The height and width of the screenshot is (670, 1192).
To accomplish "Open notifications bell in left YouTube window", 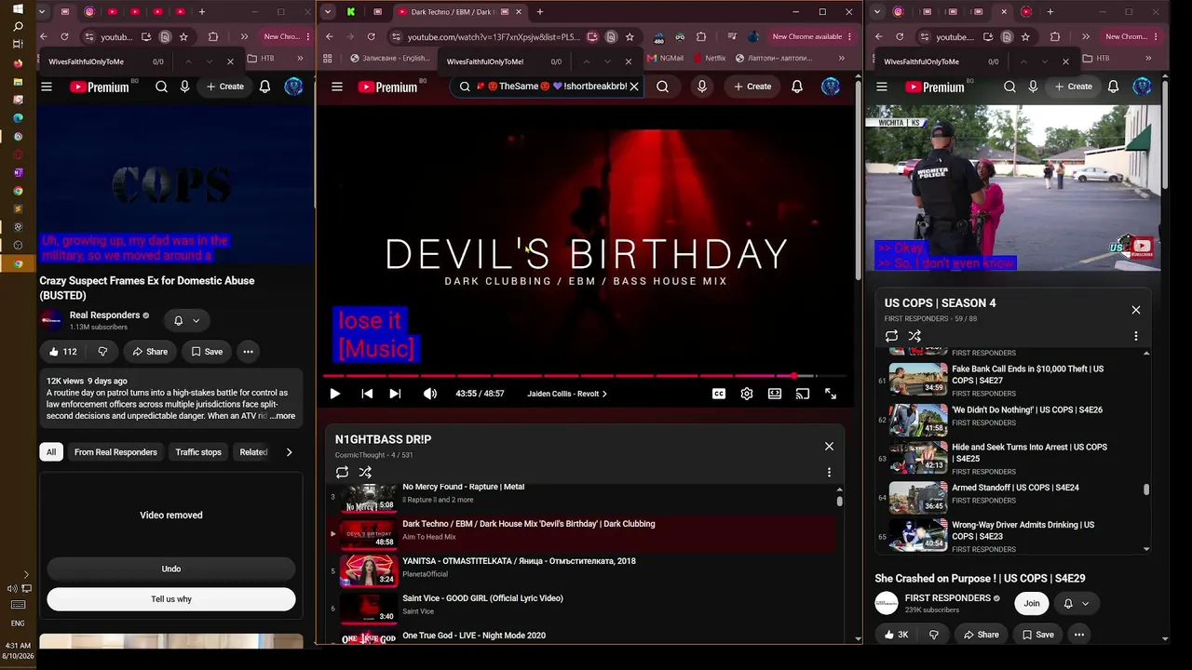I will pyautogui.click(x=264, y=87).
